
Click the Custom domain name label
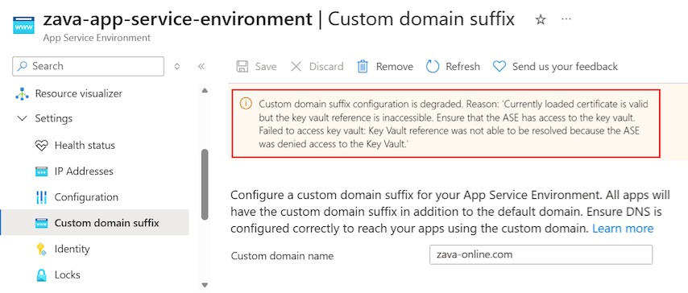click(282, 256)
